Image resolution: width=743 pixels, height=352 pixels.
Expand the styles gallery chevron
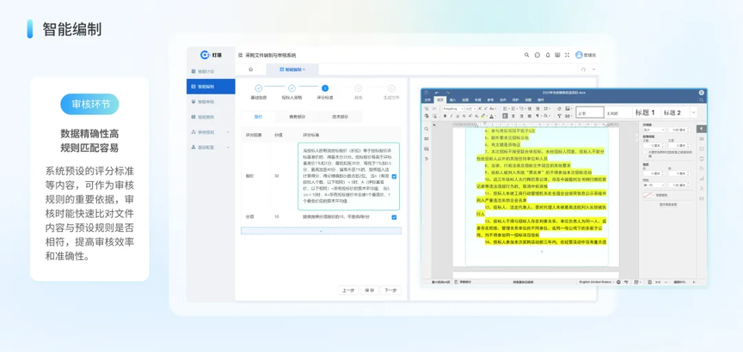693,112
